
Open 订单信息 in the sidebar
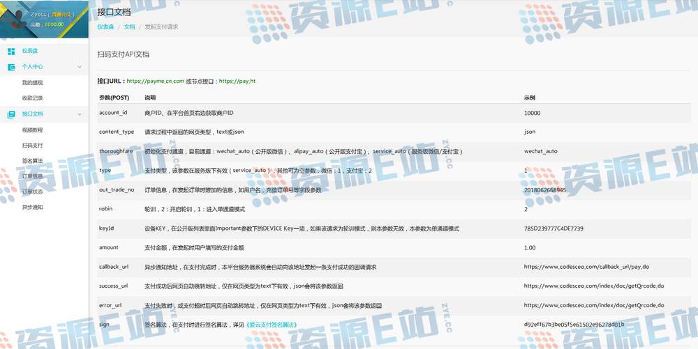pyautogui.click(x=33, y=176)
